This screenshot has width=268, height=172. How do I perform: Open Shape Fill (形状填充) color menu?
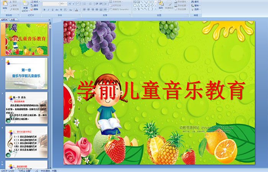click(x=181, y=2)
